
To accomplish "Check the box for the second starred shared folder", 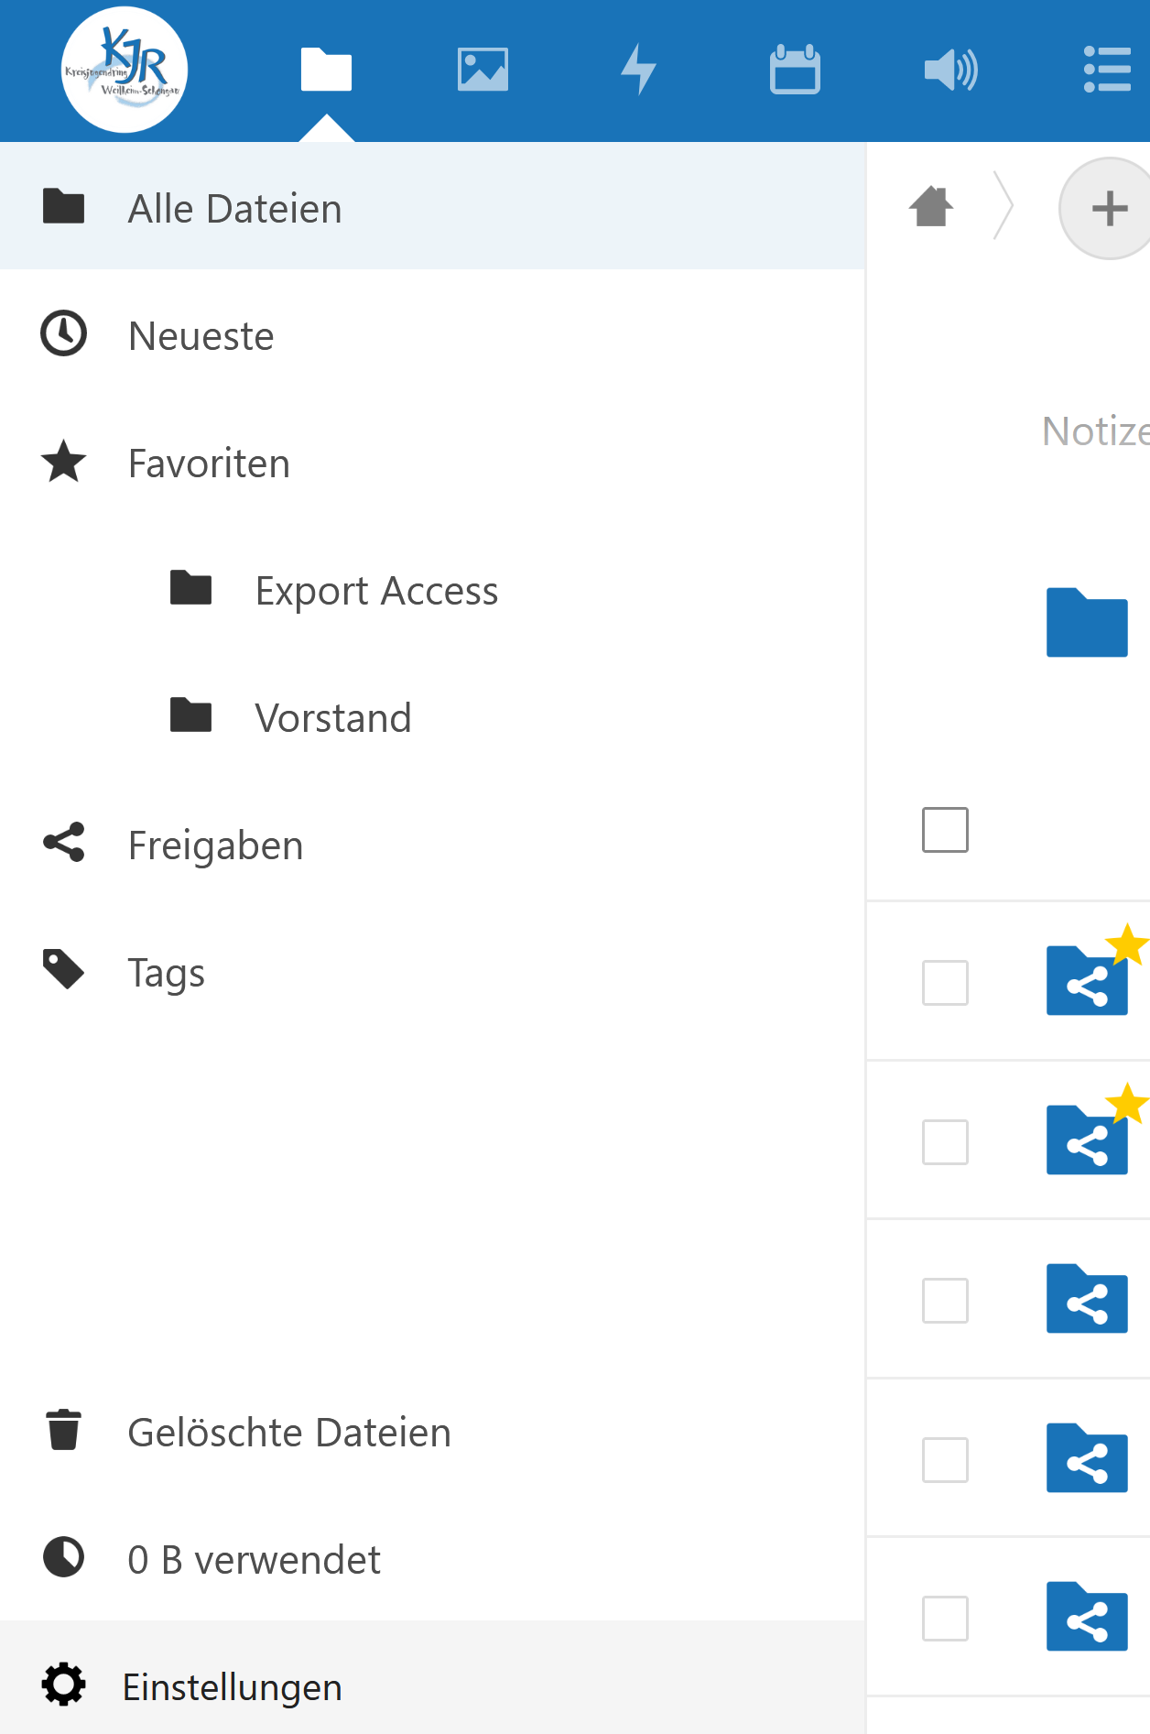I will click(x=945, y=1142).
